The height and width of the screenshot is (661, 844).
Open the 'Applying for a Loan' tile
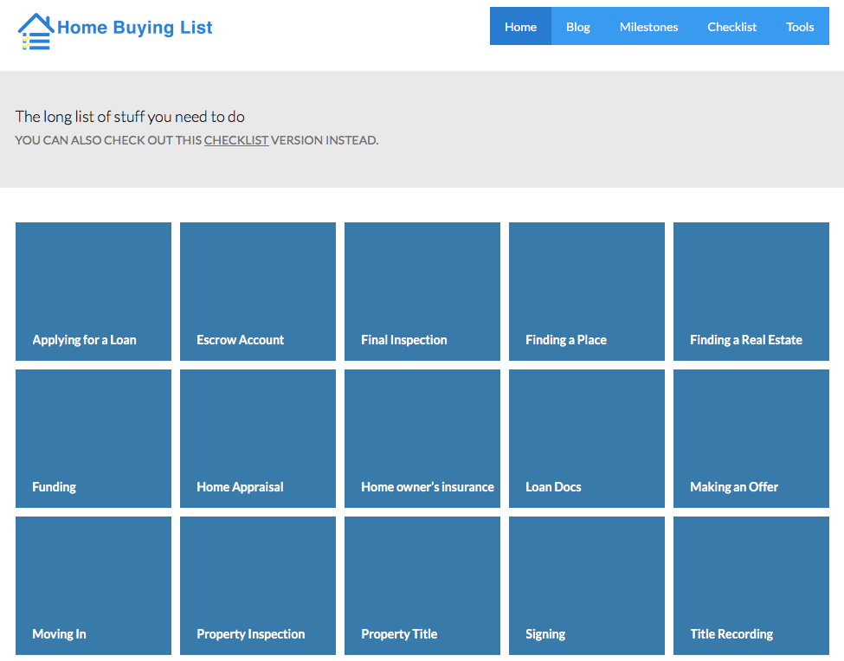pos(93,292)
